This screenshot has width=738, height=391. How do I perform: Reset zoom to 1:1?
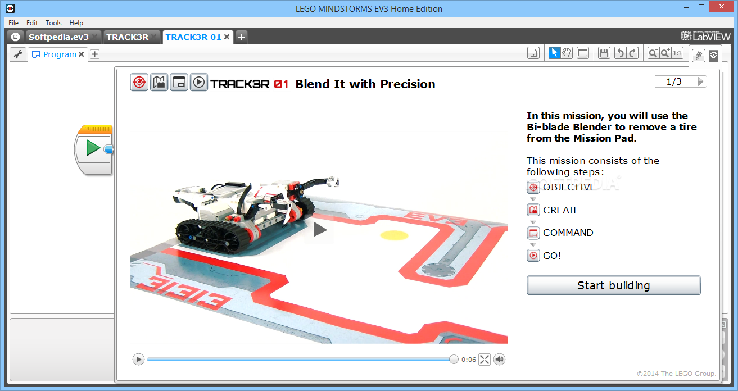tap(677, 53)
